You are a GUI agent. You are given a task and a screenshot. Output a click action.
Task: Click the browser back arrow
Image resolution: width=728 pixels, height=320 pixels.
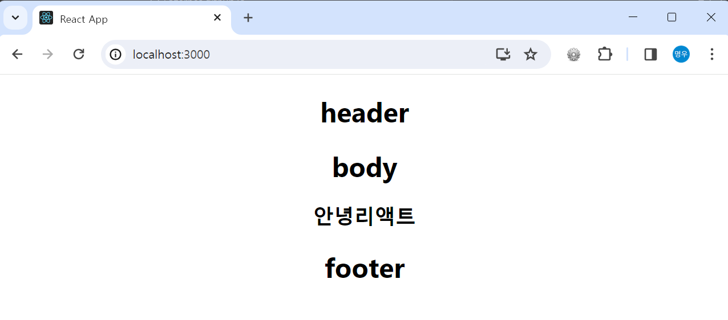point(17,54)
